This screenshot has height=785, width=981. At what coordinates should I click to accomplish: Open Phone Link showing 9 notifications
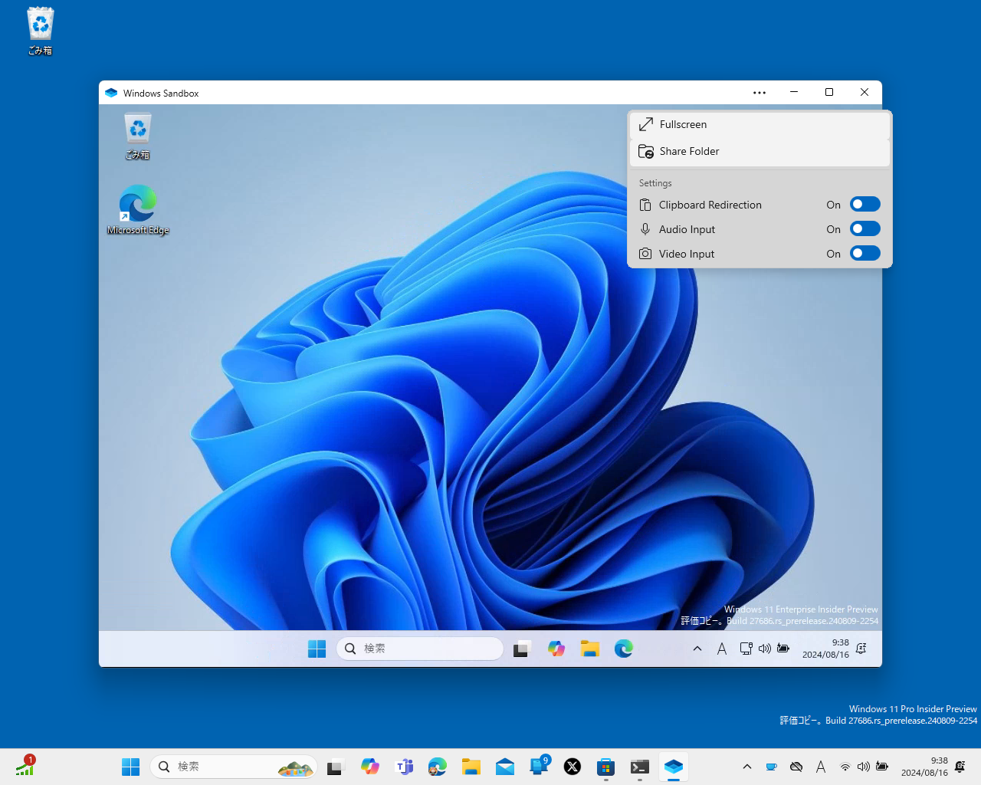coord(539,767)
